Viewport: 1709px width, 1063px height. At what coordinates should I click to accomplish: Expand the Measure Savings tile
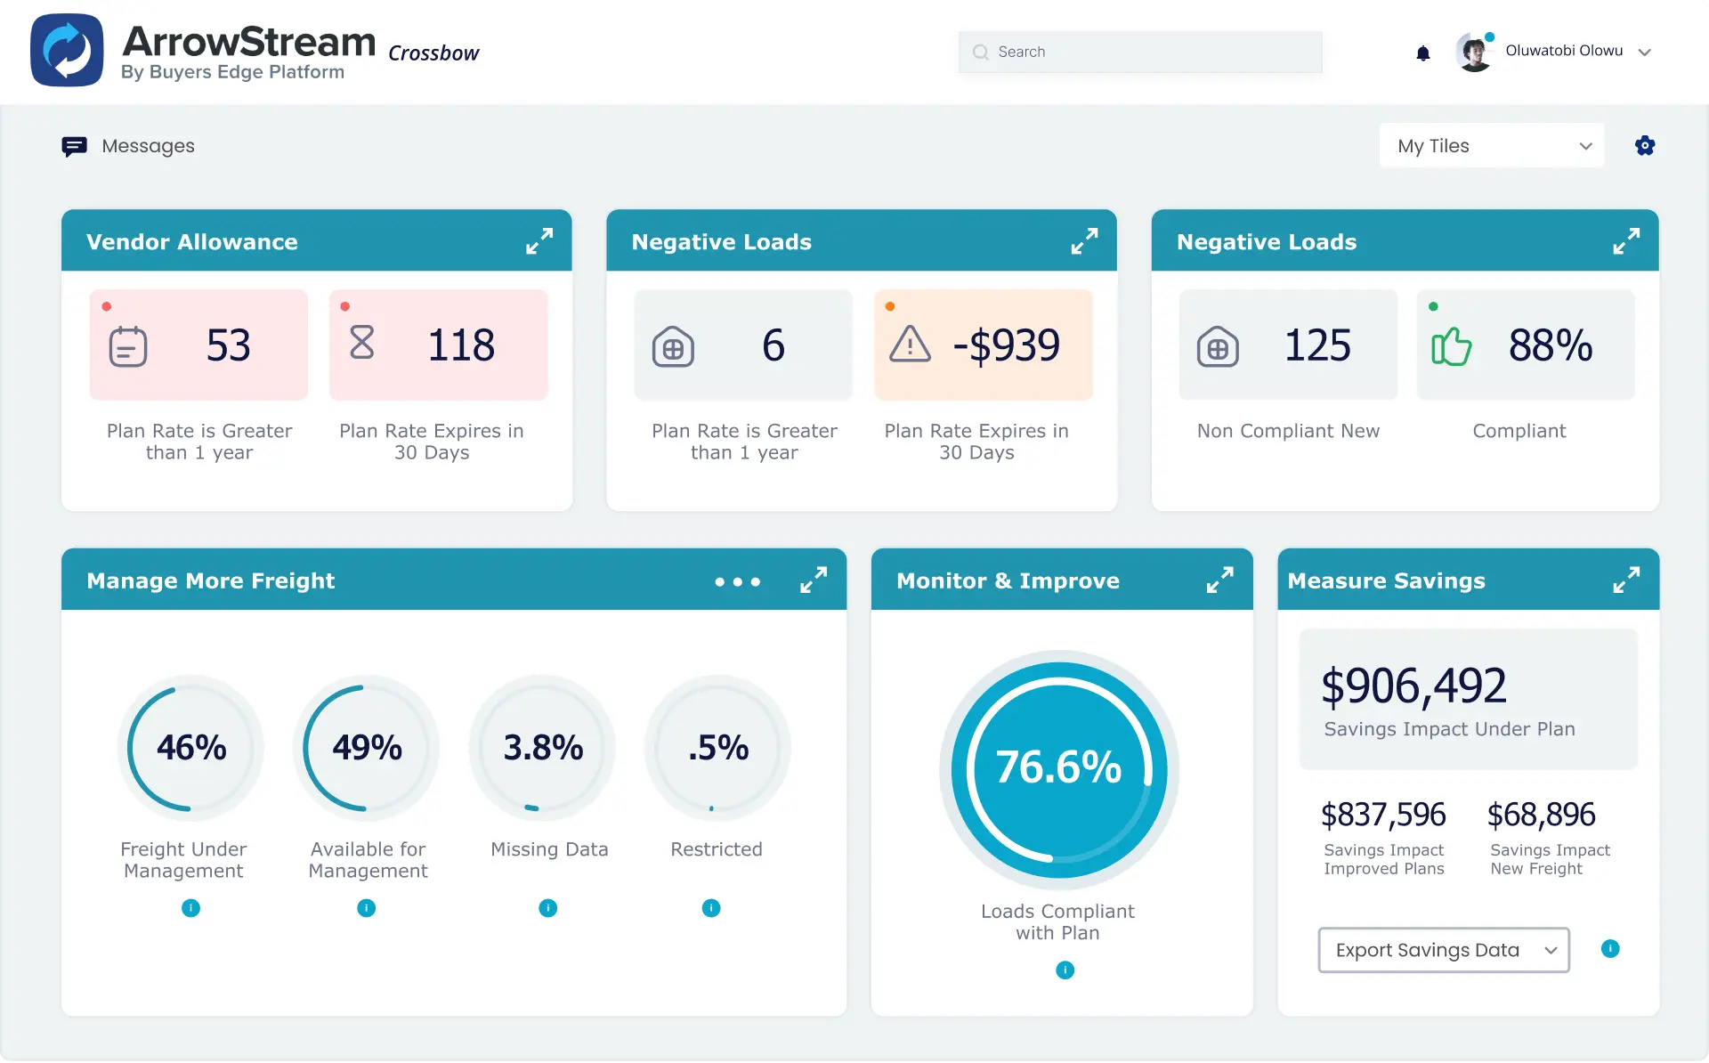tap(1625, 580)
